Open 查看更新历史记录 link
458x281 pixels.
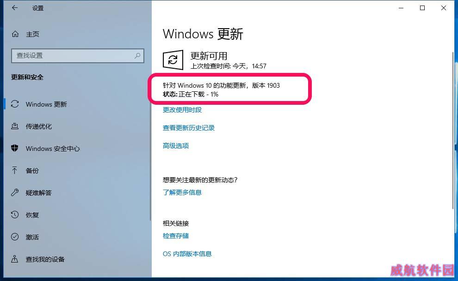coord(189,128)
